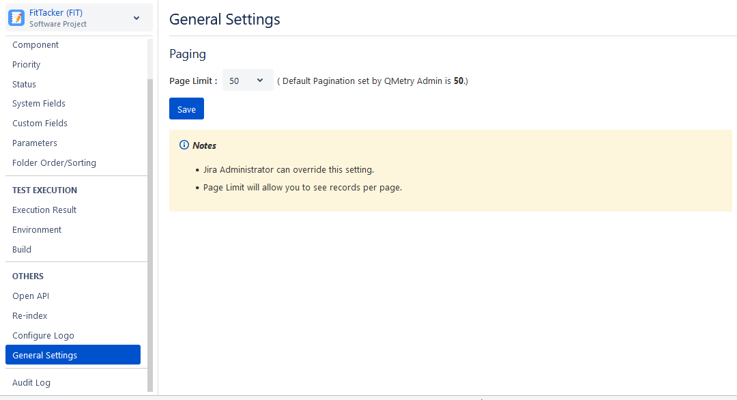Open the Audit Log

(31, 383)
